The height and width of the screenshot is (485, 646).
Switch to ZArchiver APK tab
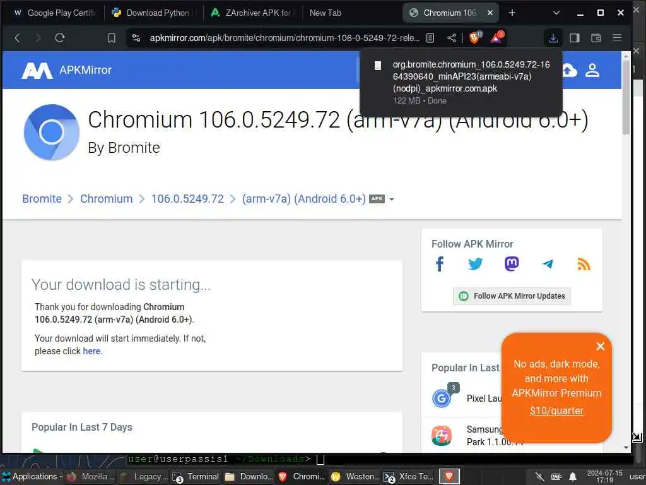[252, 13]
